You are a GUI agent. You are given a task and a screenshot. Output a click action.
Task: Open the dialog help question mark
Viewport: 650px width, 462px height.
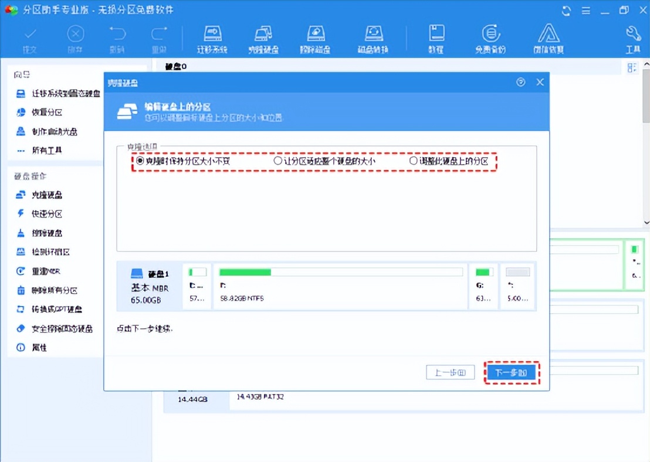click(x=520, y=83)
